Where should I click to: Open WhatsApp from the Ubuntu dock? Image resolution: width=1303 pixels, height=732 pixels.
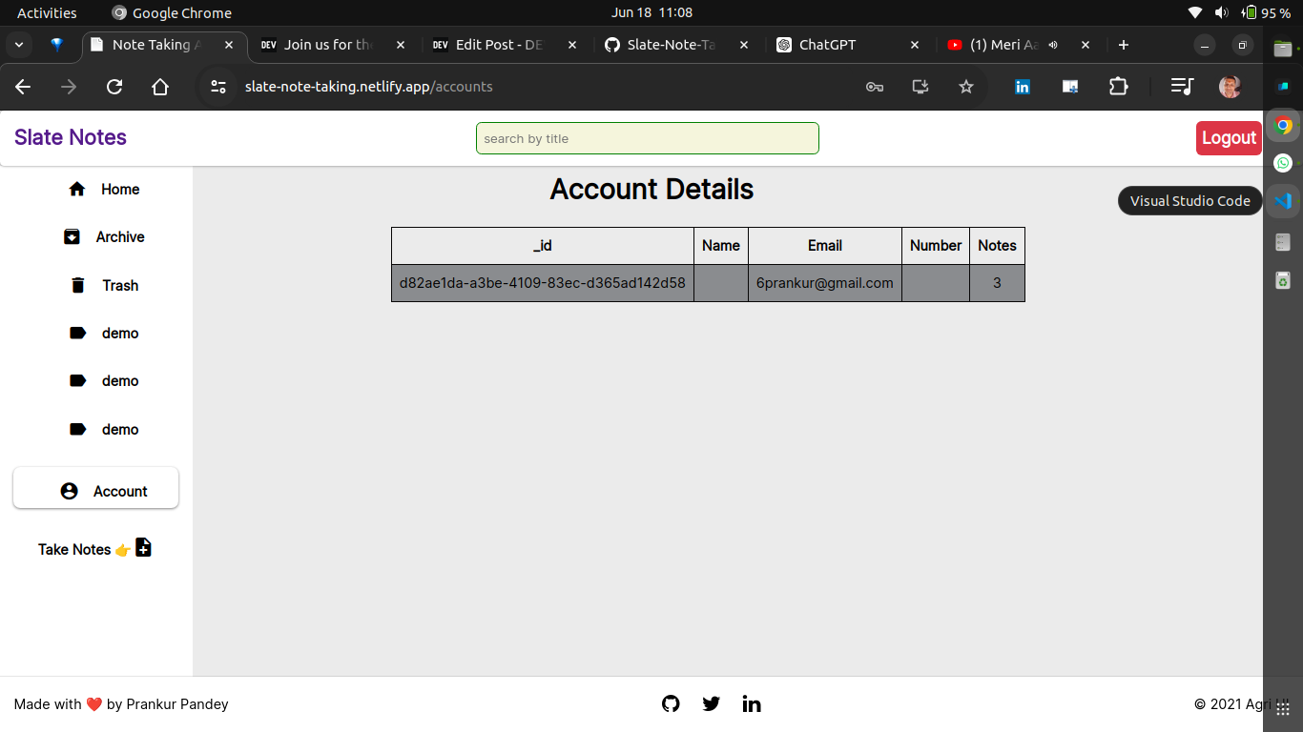click(1283, 163)
